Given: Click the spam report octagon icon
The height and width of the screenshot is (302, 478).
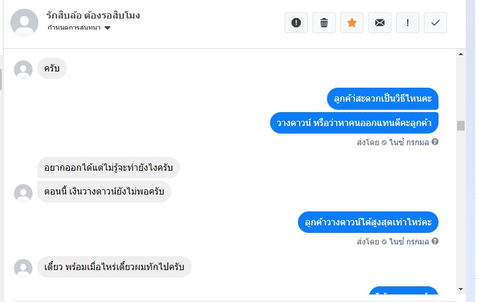Looking at the screenshot, I should tap(296, 23).
